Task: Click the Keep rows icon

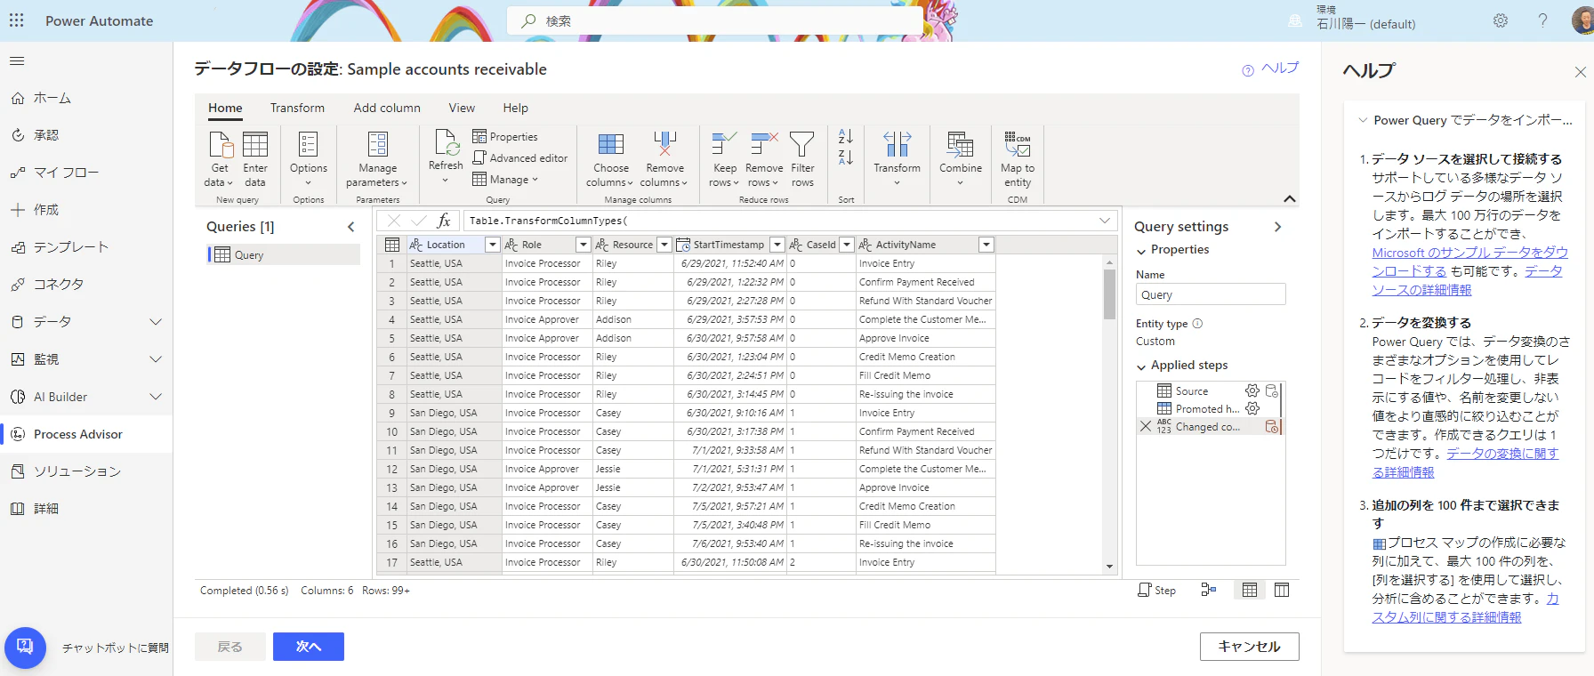Action: (x=725, y=144)
